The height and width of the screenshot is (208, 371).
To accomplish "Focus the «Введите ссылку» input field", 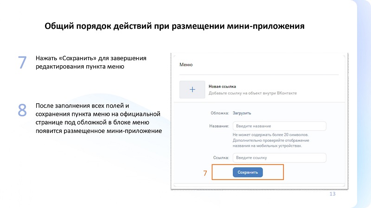I will coord(280,158).
